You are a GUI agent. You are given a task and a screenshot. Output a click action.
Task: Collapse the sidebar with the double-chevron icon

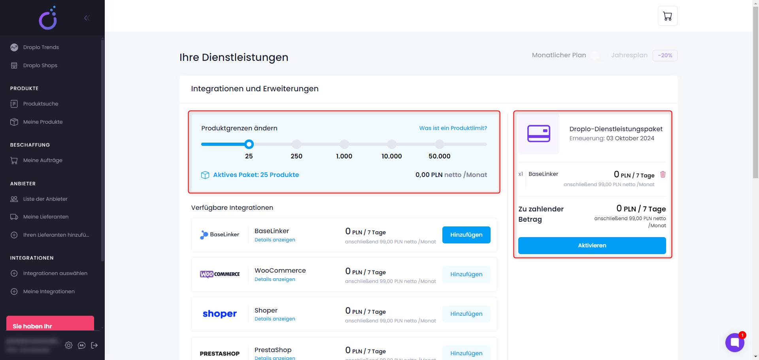(87, 18)
